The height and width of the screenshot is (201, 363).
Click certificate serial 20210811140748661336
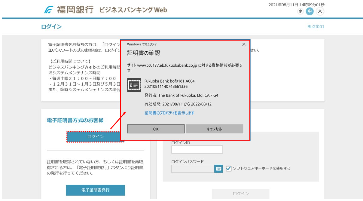(166, 87)
